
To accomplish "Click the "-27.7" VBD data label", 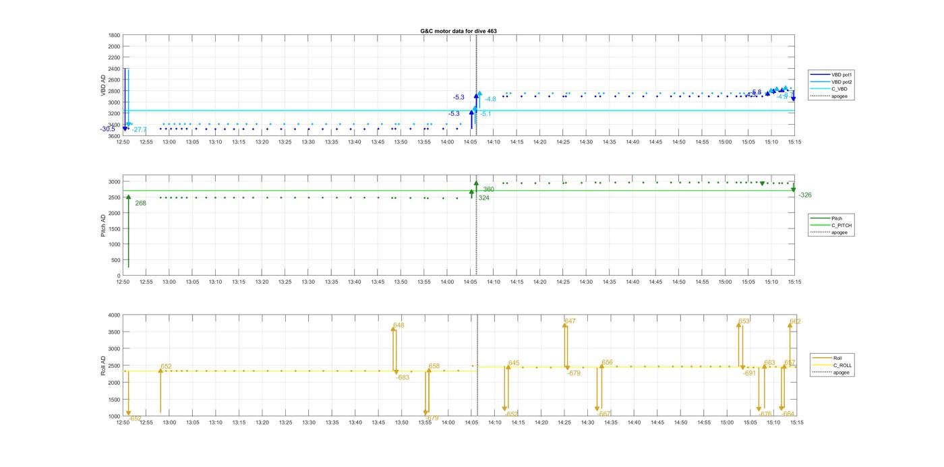I will pyautogui.click(x=140, y=129).
